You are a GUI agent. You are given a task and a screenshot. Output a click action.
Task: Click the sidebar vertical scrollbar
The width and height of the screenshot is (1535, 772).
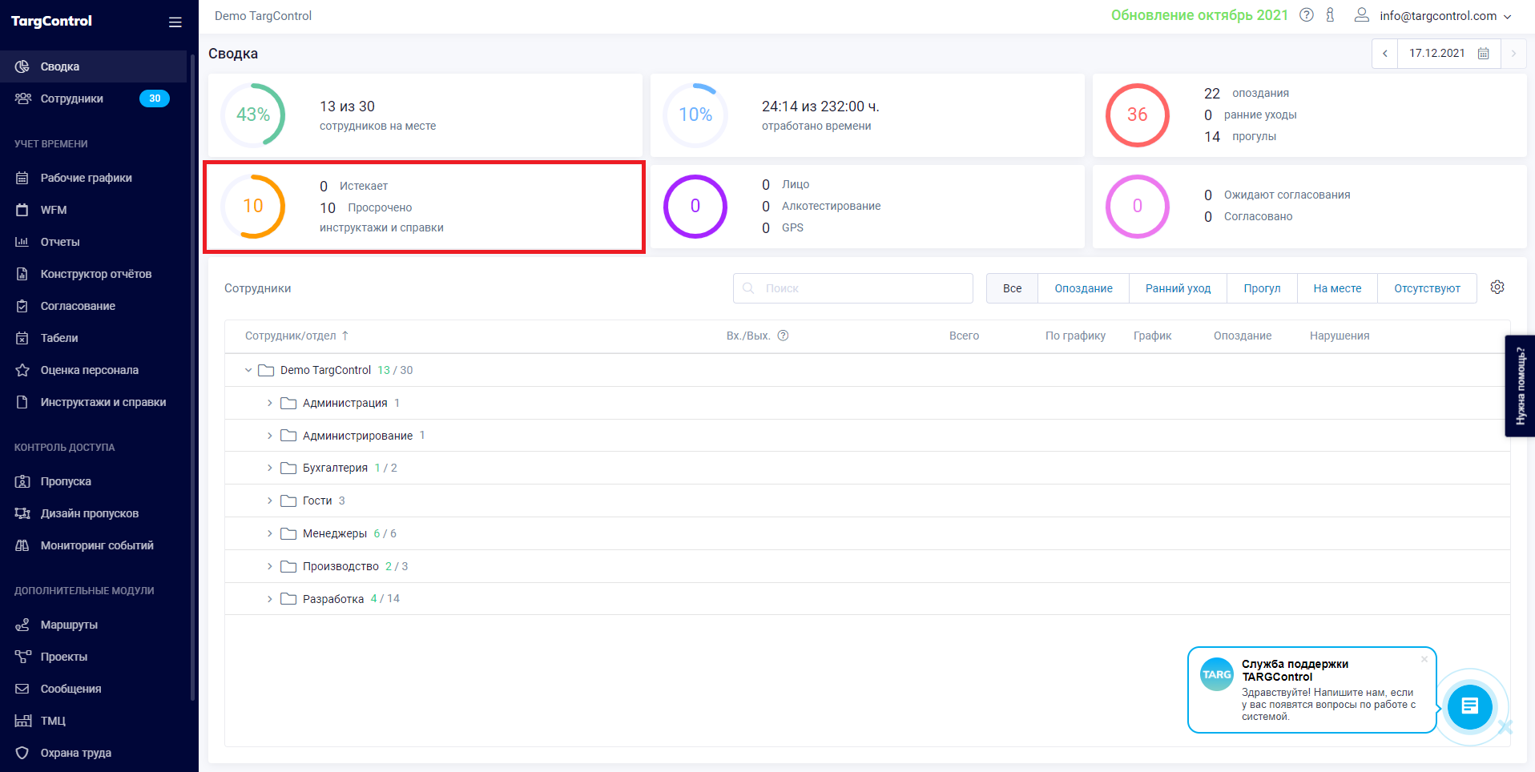click(192, 376)
